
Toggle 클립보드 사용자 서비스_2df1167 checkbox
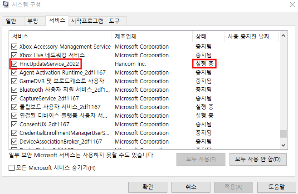(x=14, y=107)
